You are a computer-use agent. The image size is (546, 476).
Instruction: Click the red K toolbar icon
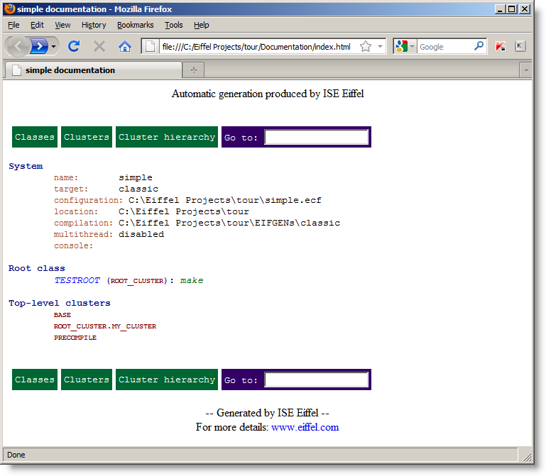[x=501, y=46]
